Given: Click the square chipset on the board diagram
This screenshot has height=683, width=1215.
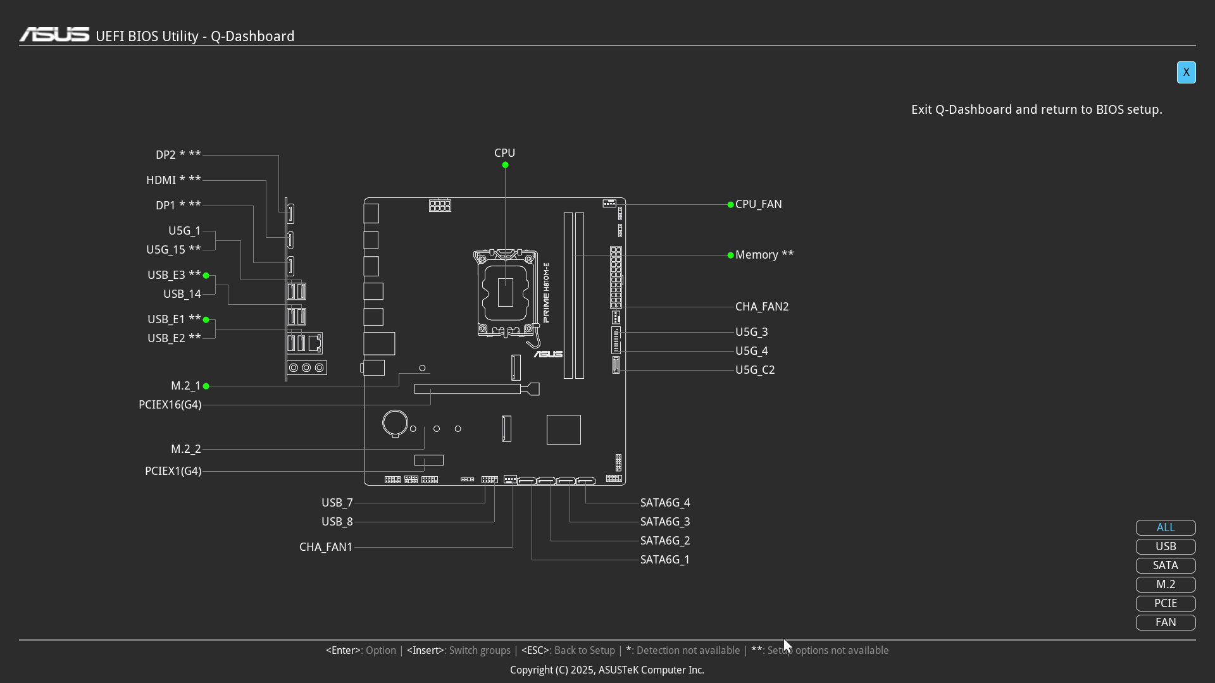Looking at the screenshot, I should point(564,429).
